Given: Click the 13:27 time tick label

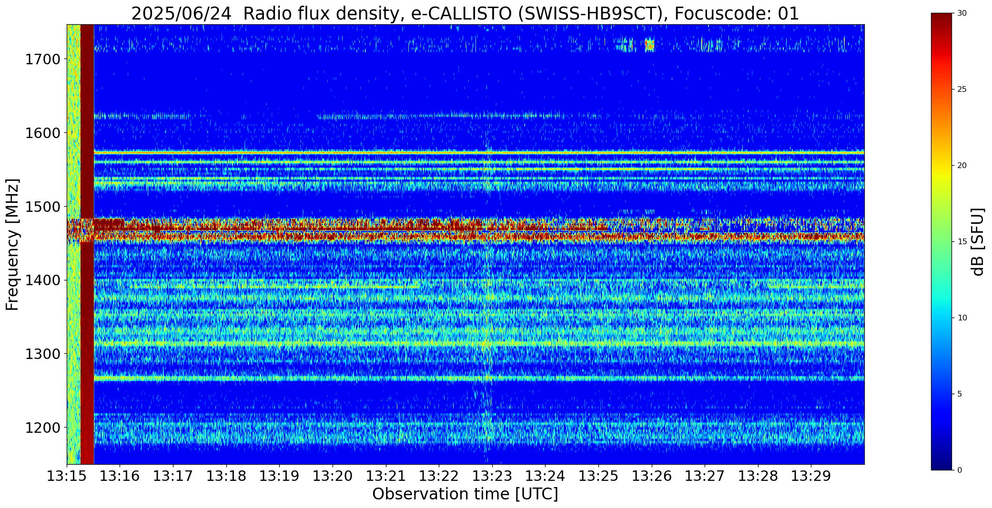Looking at the screenshot, I should 705,476.
